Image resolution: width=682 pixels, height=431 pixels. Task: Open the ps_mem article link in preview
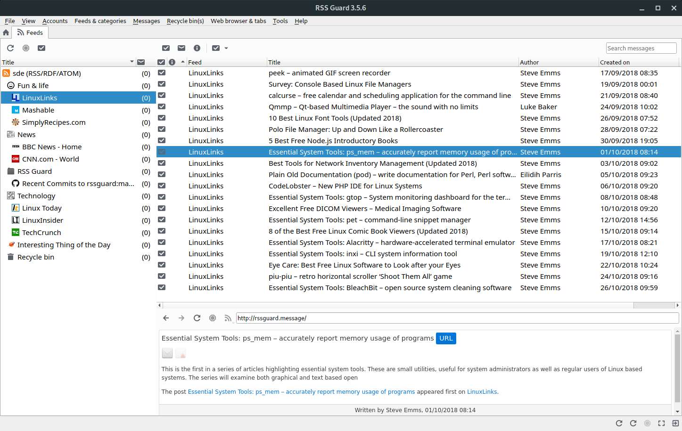(301, 392)
